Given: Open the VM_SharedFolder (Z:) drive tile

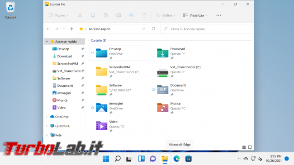Looking at the screenshot, I should pos(181,71).
